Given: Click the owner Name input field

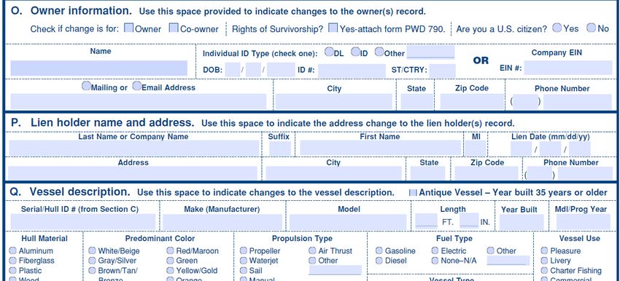Looking at the screenshot, I should coord(99,68).
